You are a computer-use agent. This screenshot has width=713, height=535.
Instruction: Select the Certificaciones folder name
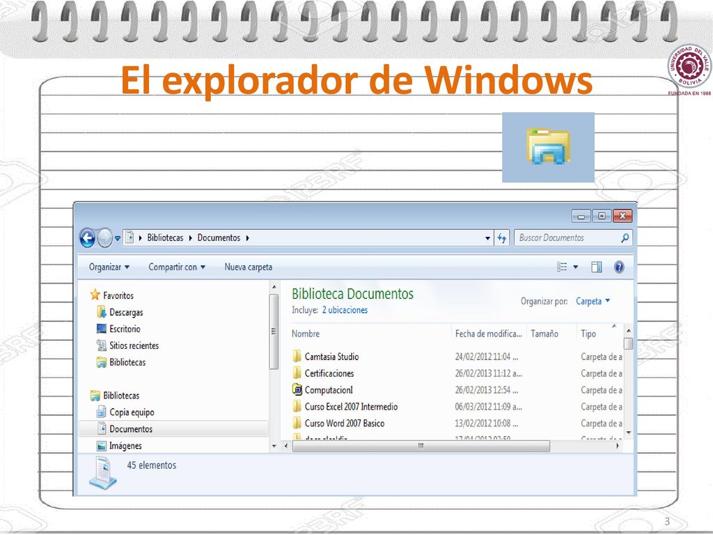pos(329,373)
